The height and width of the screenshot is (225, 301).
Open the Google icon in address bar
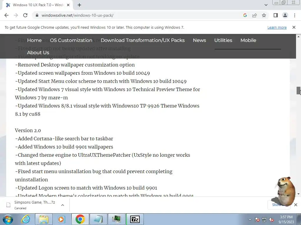[x=245, y=15]
